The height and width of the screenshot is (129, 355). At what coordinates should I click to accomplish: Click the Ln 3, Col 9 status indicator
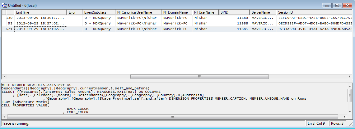pyautogui.click(x=316, y=123)
